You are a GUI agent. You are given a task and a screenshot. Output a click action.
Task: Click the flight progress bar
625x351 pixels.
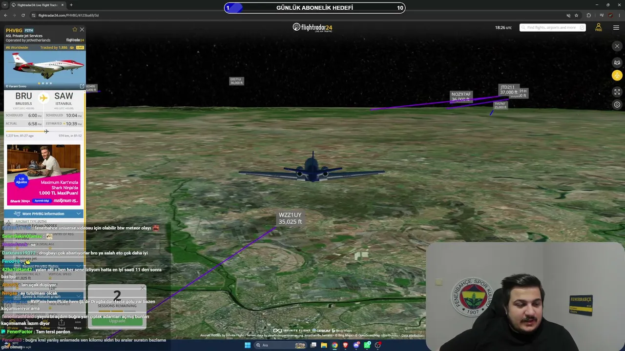tap(43, 131)
